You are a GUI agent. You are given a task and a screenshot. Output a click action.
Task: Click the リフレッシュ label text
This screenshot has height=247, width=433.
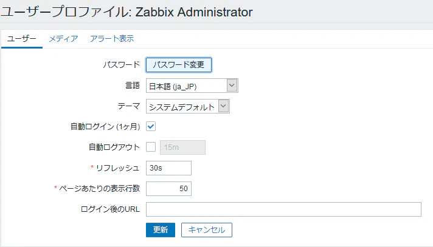pyautogui.click(x=117, y=168)
